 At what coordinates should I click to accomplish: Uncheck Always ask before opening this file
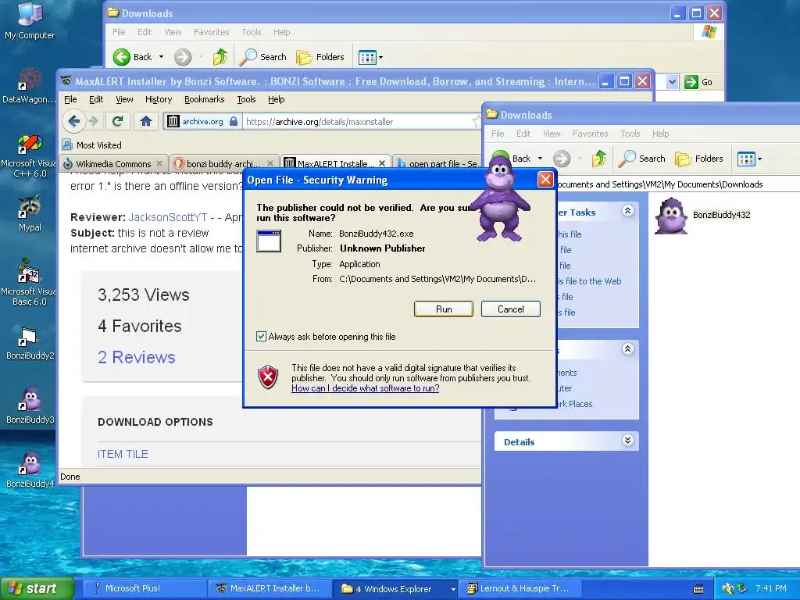click(261, 336)
